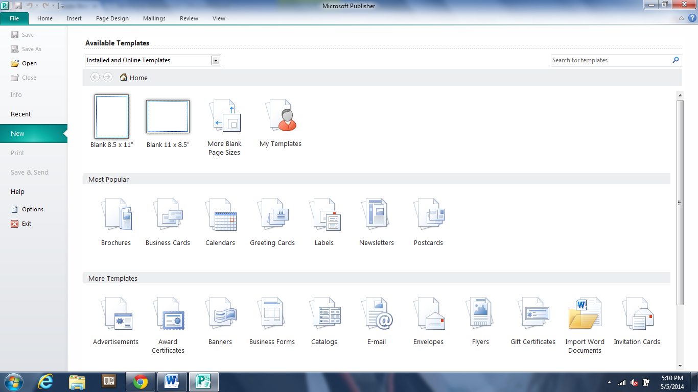Open the Advertisements template category

coord(116,322)
